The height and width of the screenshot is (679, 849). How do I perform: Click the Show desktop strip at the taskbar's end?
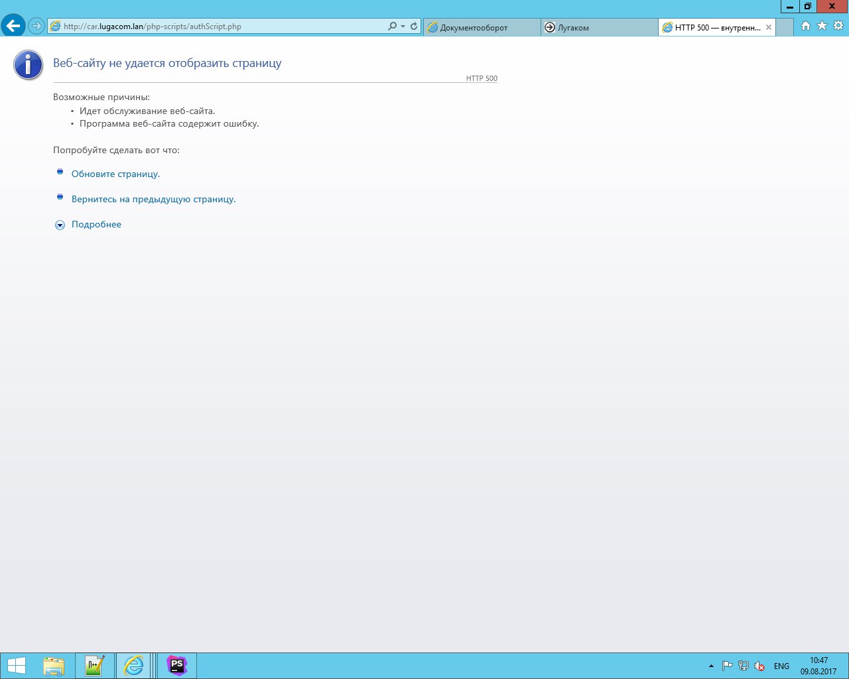846,666
